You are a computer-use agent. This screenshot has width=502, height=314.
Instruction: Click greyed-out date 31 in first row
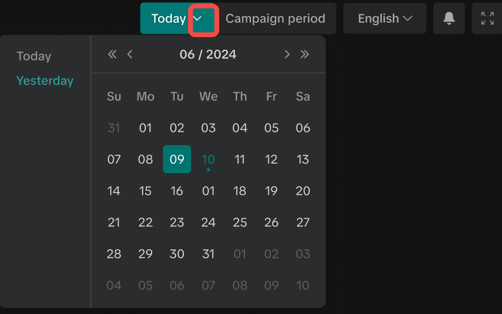click(114, 128)
